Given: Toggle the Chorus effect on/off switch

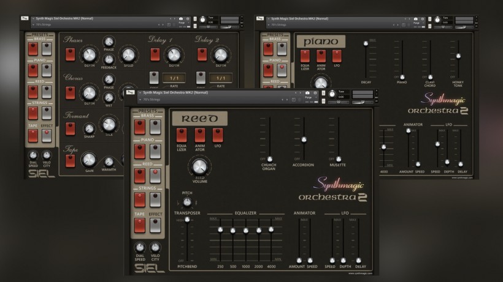Looking at the screenshot, I should tap(71, 93).
